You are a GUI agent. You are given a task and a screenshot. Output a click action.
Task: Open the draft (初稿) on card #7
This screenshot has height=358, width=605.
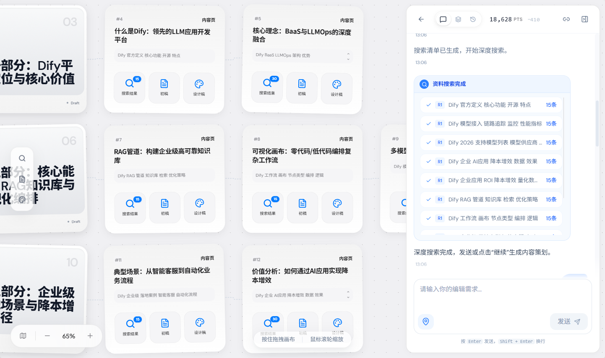(165, 207)
